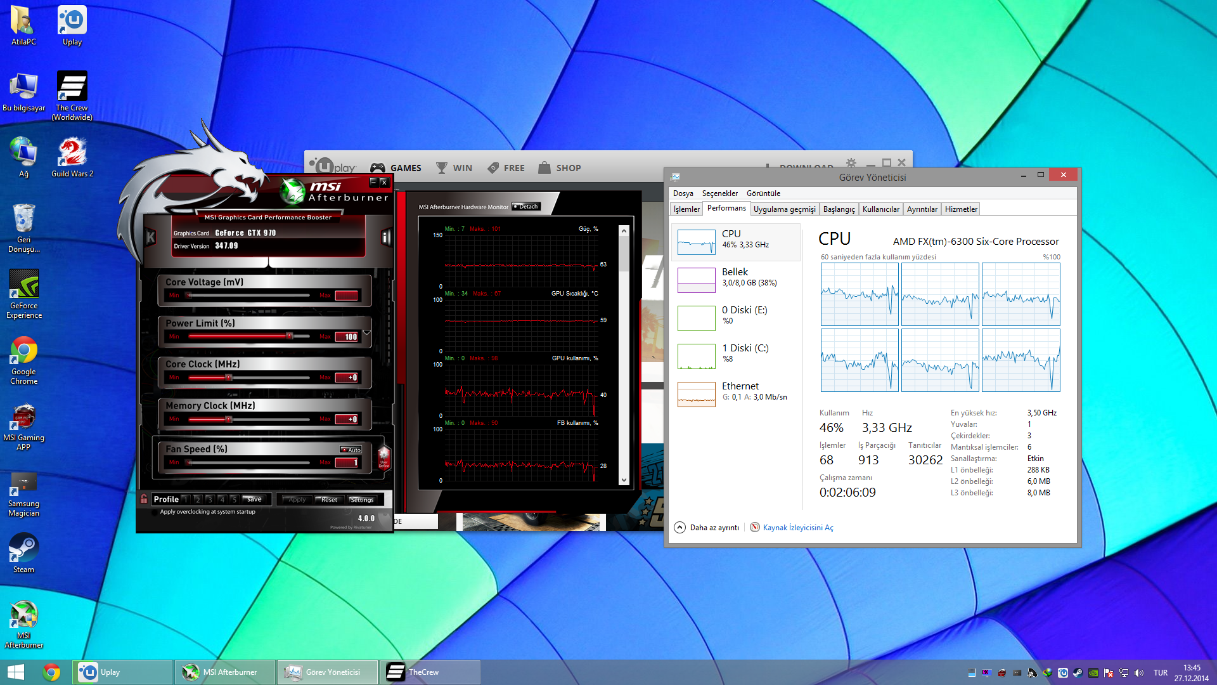Open the WIN tab in Uplay
Image resolution: width=1217 pixels, height=685 pixels.
pos(454,168)
